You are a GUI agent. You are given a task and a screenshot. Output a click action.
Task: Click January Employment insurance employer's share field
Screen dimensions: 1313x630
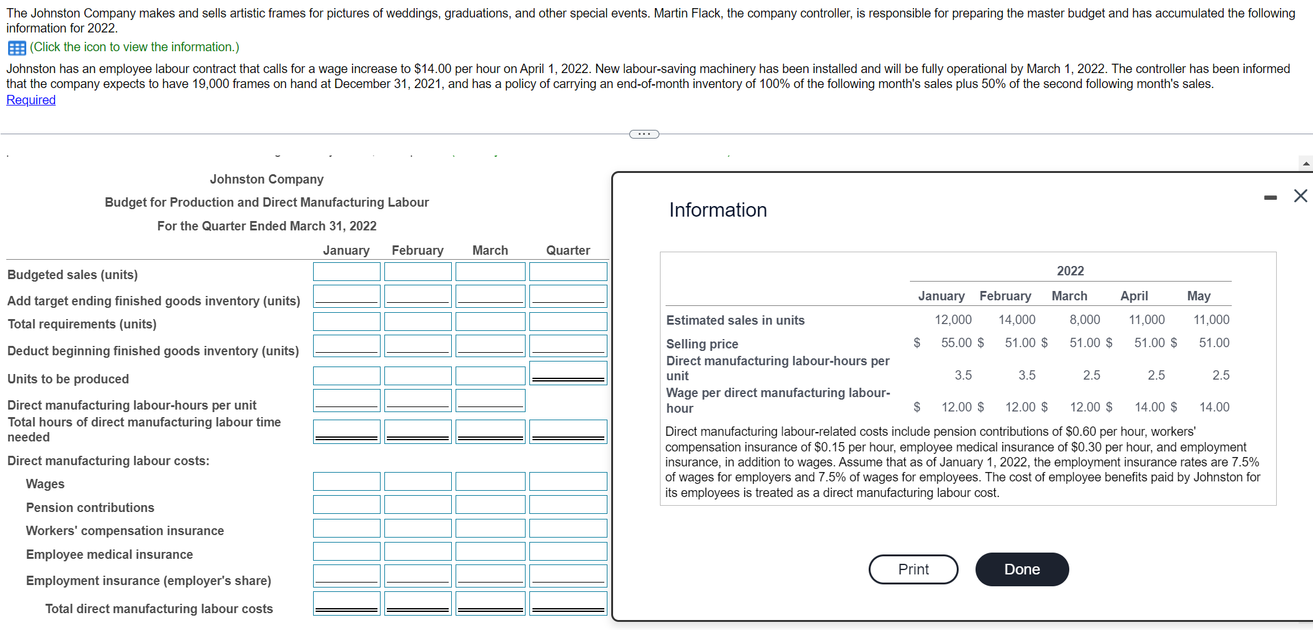347,576
